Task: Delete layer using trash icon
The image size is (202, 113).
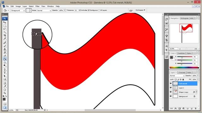Action: [x=196, y=109]
